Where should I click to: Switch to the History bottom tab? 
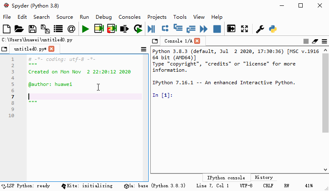coord(264,178)
